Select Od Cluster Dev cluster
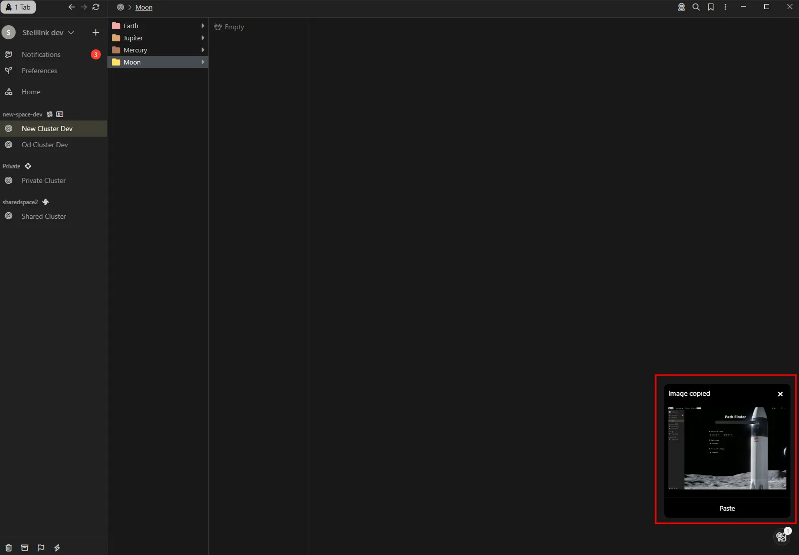The height and width of the screenshot is (555, 799). click(53, 145)
